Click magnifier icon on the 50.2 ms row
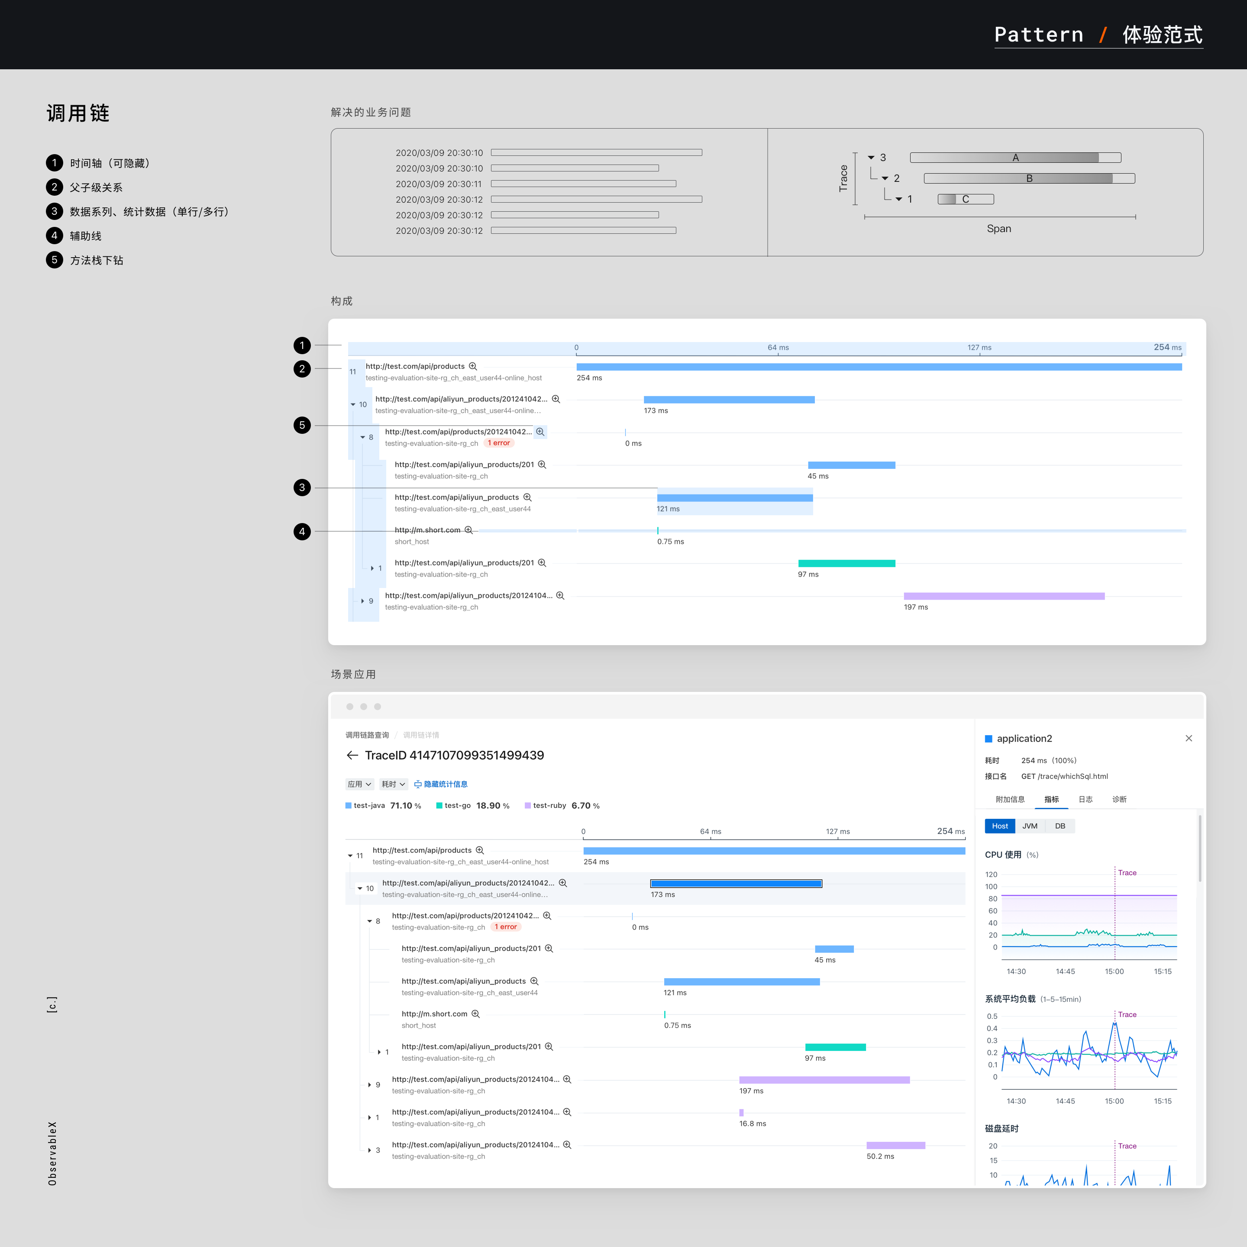Image resolution: width=1247 pixels, height=1247 pixels. [x=567, y=1145]
